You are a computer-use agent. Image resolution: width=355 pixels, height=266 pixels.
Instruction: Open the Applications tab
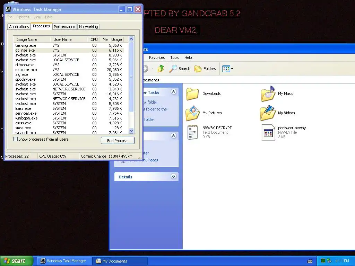coord(19,27)
